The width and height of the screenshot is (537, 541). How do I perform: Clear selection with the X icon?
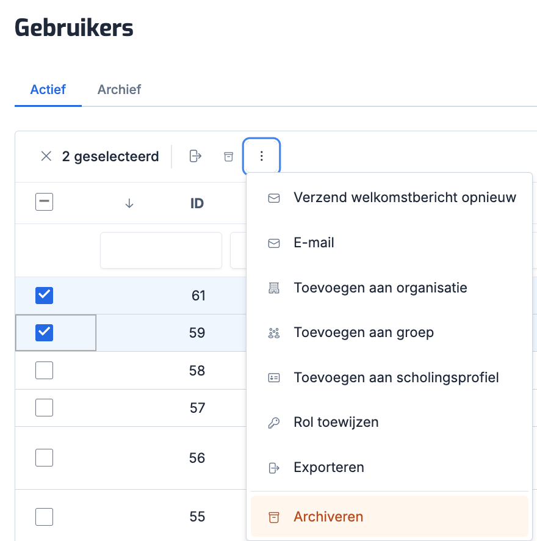coord(46,156)
